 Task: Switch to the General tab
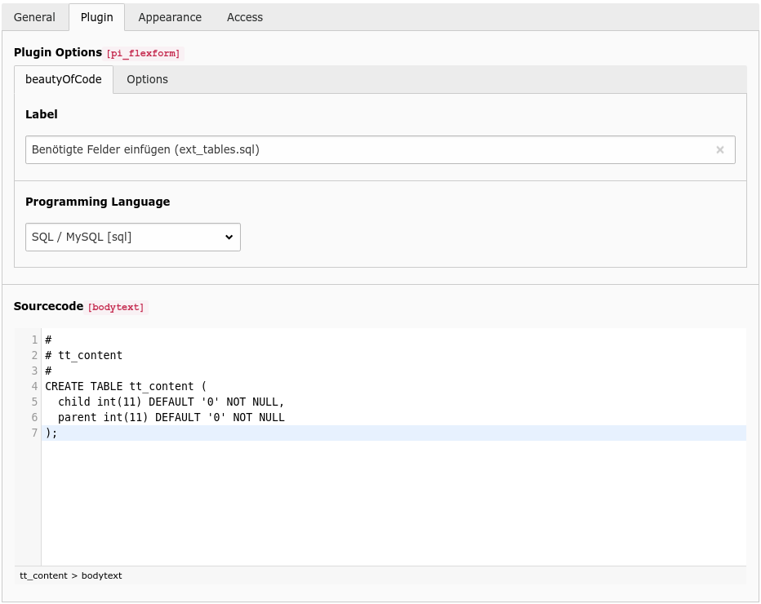pyautogui.click(x=34, y=16)
